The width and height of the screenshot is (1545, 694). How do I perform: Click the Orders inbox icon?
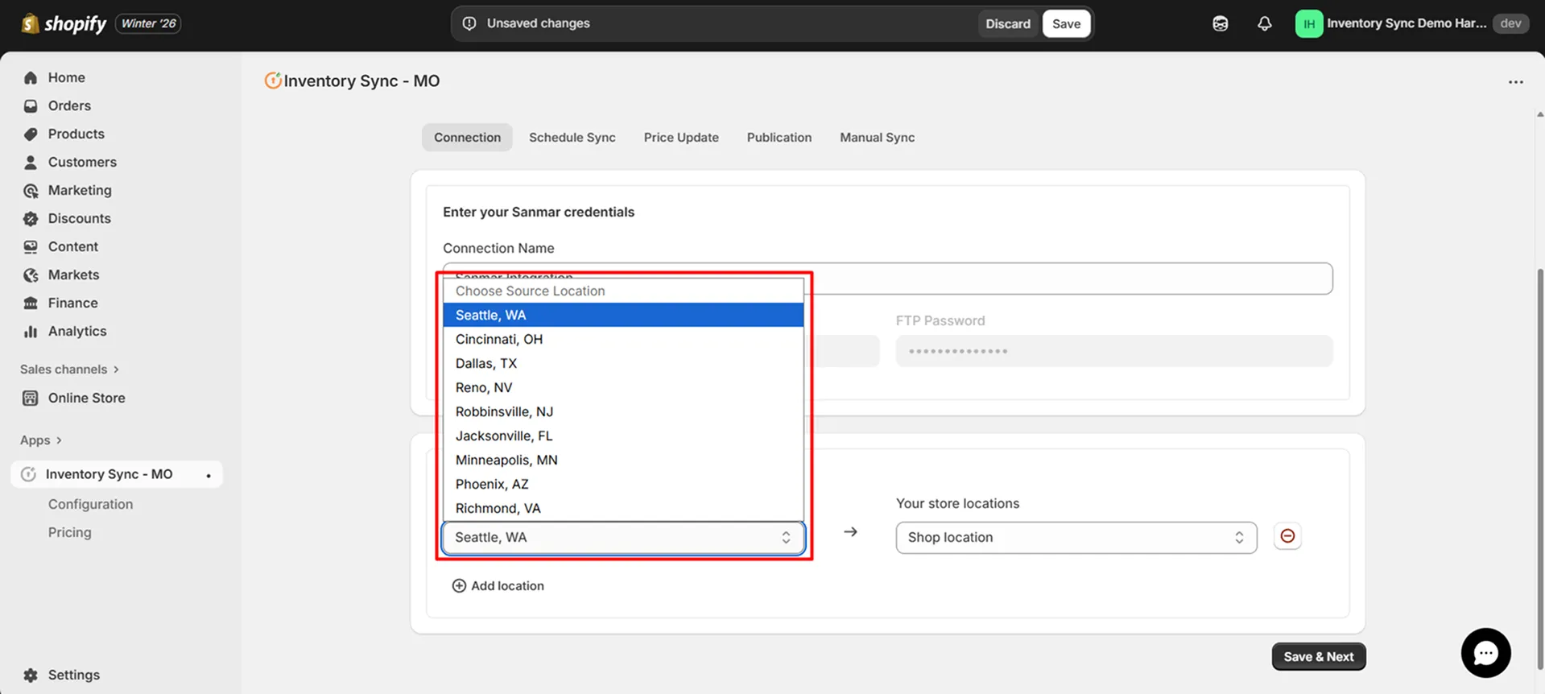[x=31, y=105]
